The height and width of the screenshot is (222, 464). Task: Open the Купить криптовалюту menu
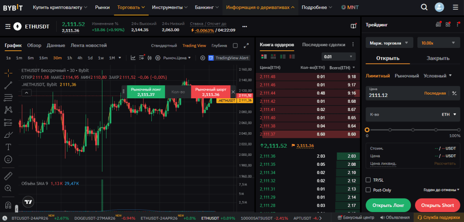(60, 7)
